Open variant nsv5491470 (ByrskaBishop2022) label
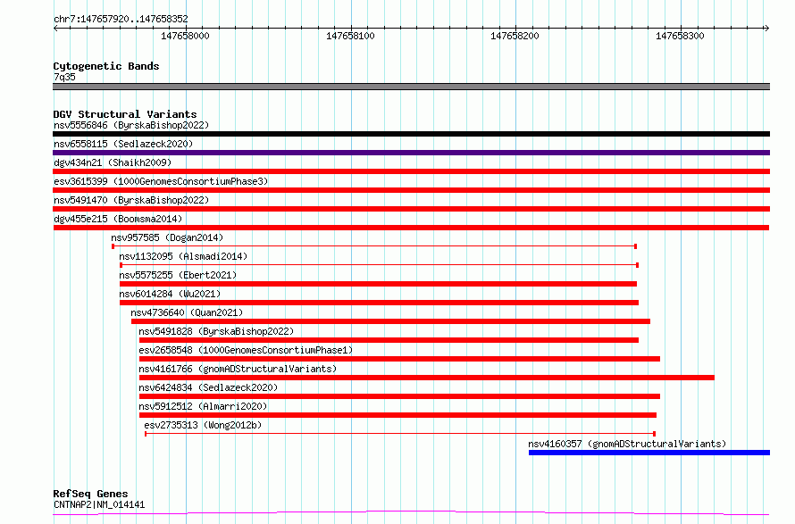Screen dimensions: 795x524 (x=131, y=200)
